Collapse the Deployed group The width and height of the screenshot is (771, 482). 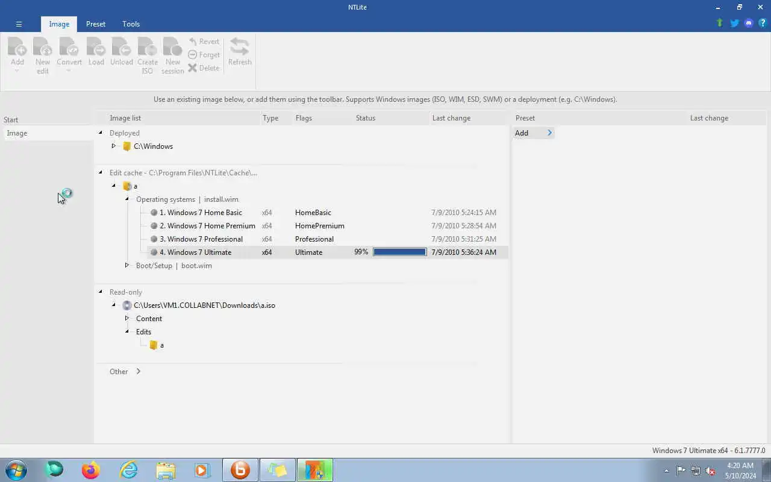[x=101, y=133]
